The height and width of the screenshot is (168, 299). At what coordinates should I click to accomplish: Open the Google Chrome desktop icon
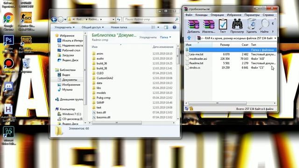click(8, 18)
